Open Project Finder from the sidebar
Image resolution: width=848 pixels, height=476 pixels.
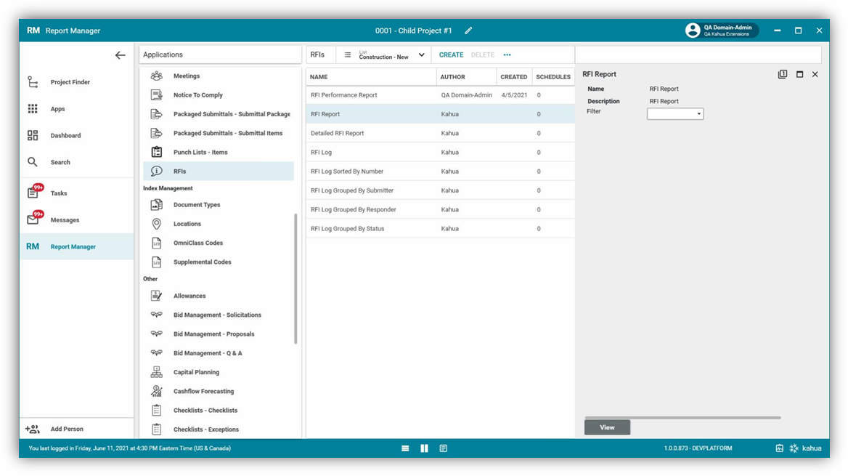click(70, 82)
